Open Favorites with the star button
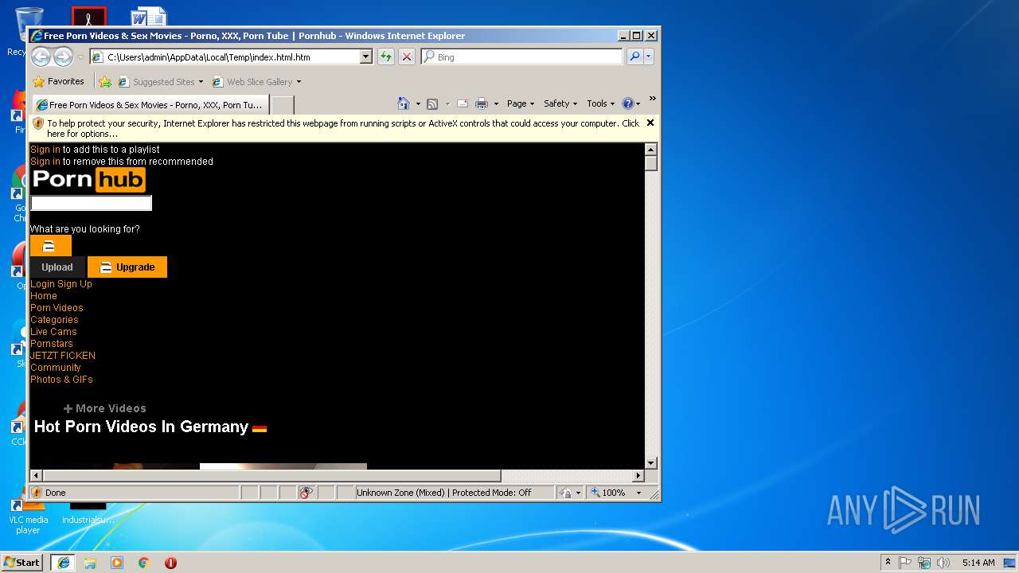1019x573 pixels. [x=58, y=81]
